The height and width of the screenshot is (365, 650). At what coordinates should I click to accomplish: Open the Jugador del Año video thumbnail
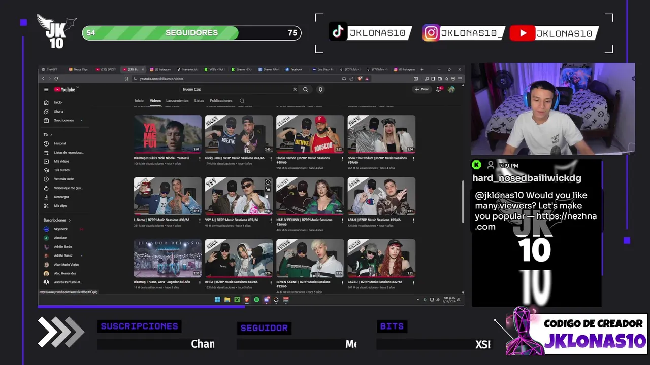click(168, 258)
